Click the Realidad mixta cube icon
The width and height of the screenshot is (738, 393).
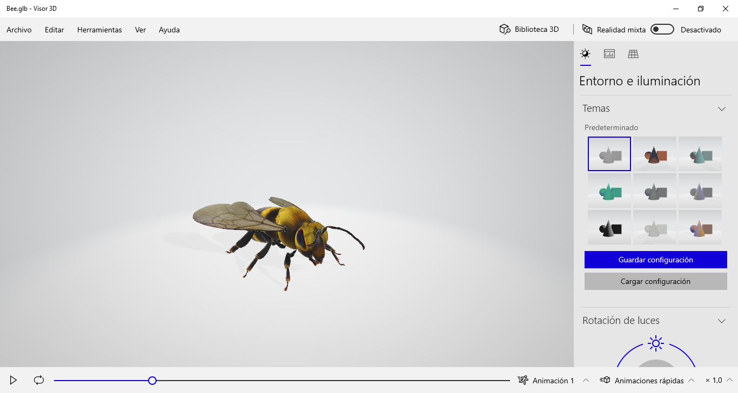(x=587, y=29)
